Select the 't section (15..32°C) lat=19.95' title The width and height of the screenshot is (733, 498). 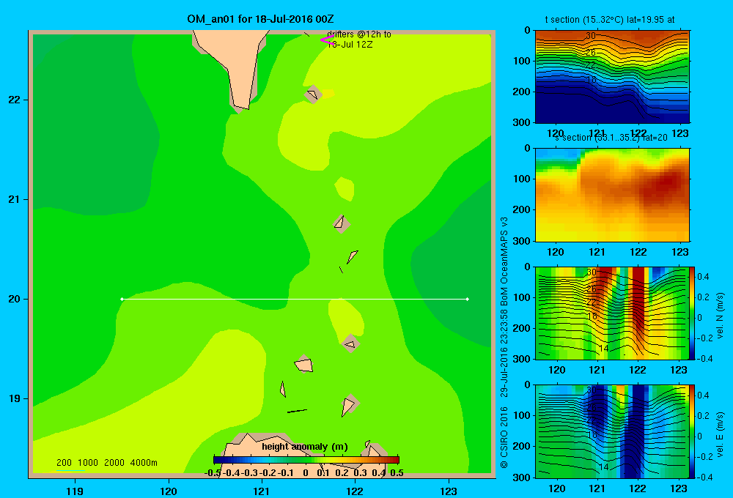coord(605,20)
